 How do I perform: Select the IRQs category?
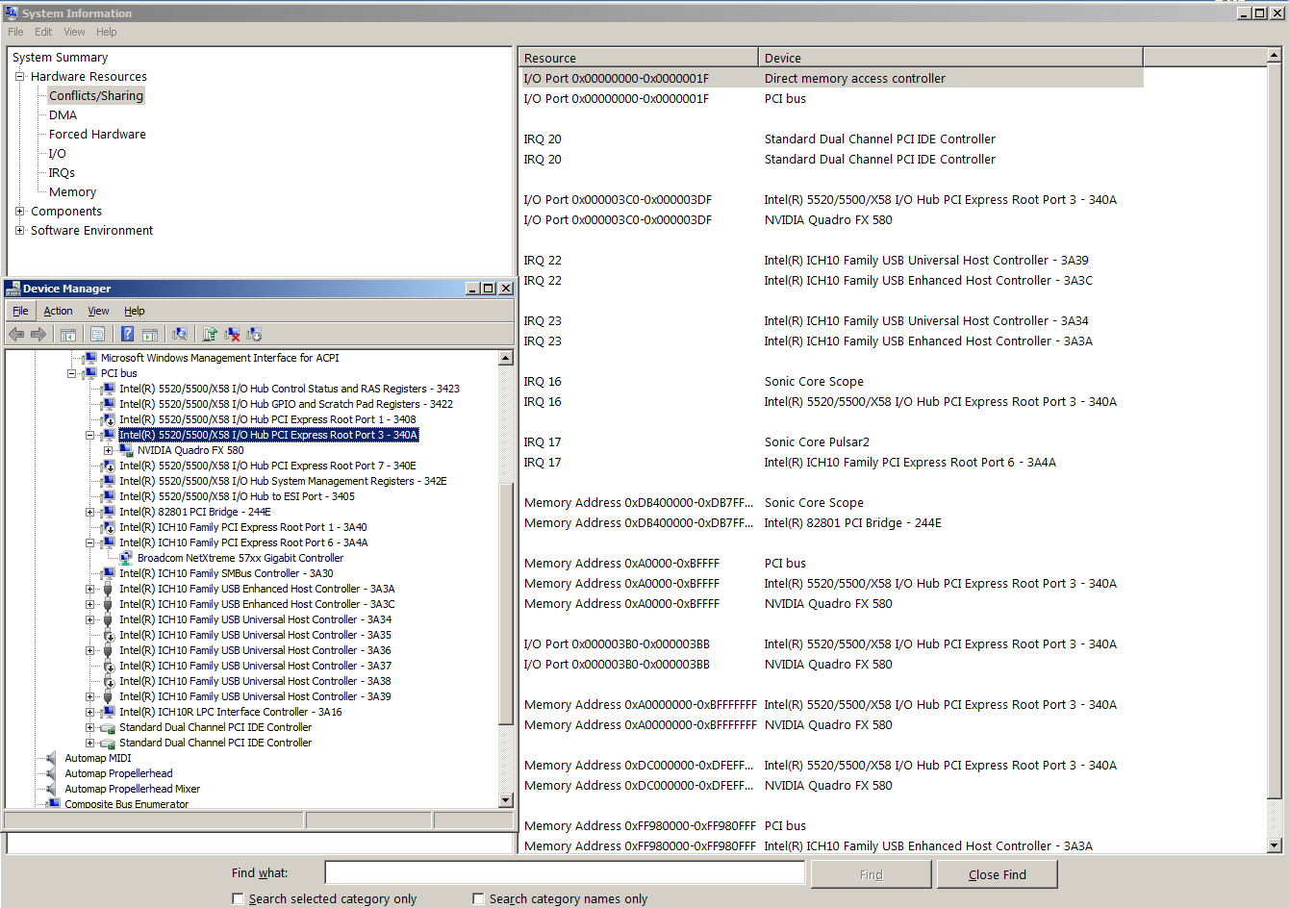(x=62, y=172)
